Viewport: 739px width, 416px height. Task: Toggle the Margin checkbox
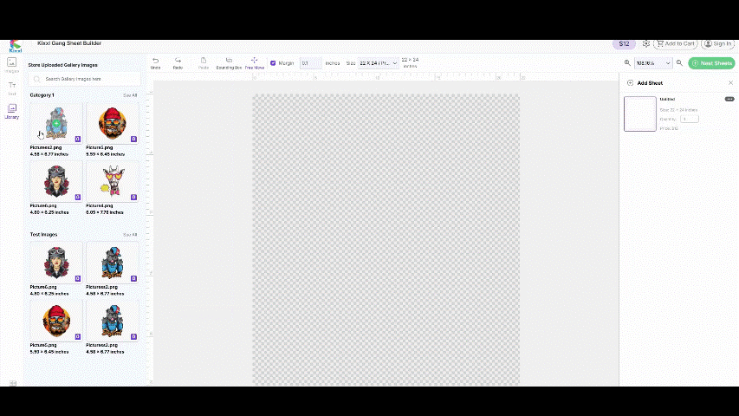pos(273,63)
